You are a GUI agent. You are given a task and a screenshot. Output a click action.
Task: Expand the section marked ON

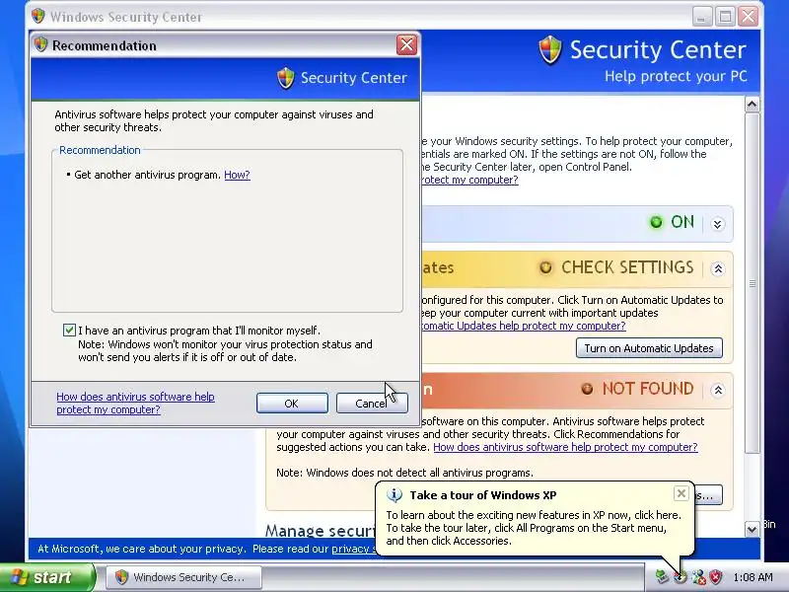(718, 224)
